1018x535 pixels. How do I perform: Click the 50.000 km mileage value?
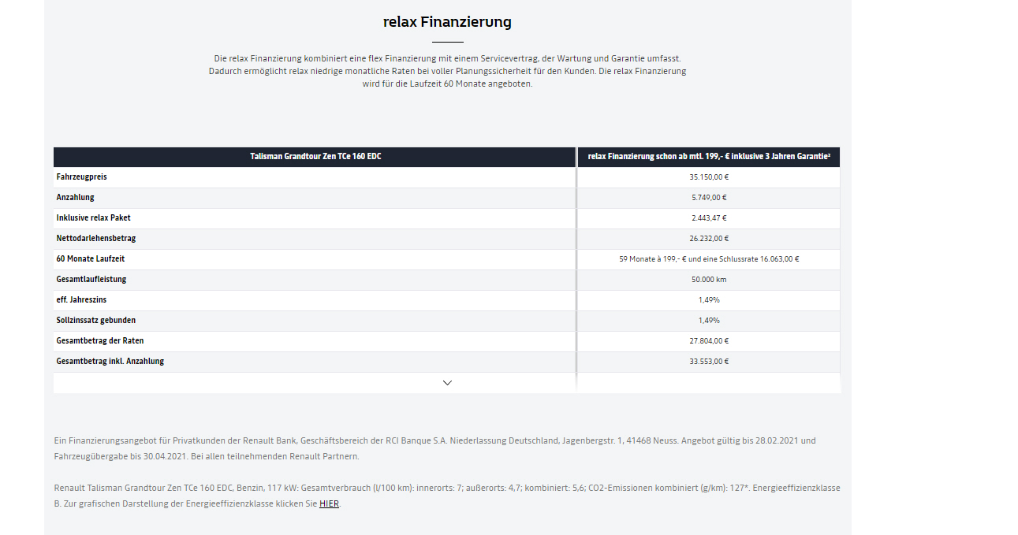tap(709, 280)
